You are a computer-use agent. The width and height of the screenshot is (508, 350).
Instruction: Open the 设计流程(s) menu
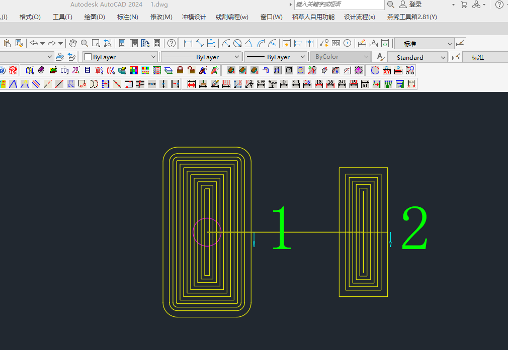point(360,17)
